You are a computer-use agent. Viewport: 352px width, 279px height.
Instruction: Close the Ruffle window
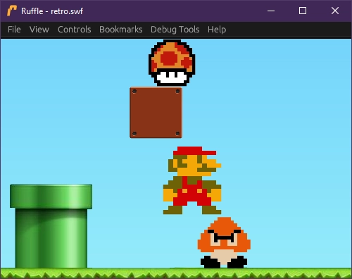(335, 11)
